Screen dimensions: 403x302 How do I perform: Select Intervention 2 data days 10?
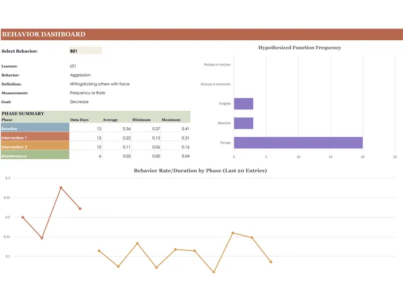tap(99, 147)
